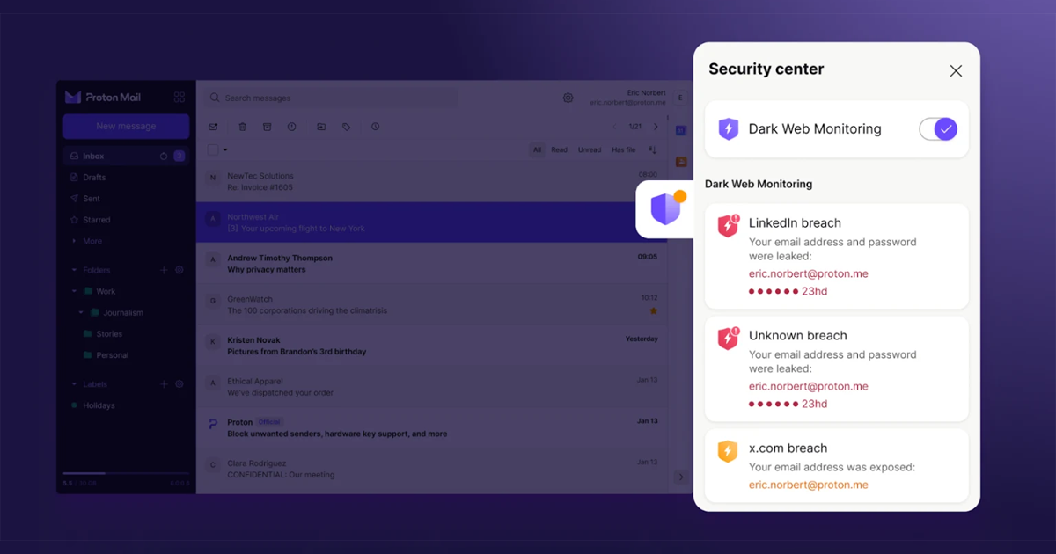This screenshot has height=554, width=1056.
Task: Open Andrew Timothy Thompson's email
Action: (431, 264)
